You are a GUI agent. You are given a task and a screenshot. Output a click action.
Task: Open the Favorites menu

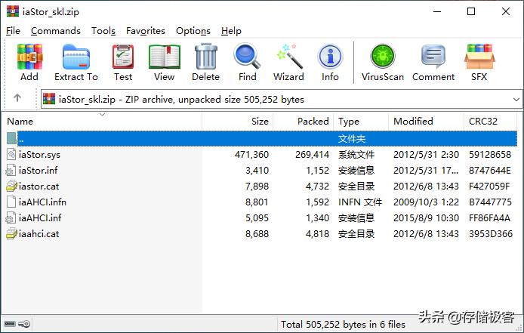pyautogui.click(x=146, y=31)
